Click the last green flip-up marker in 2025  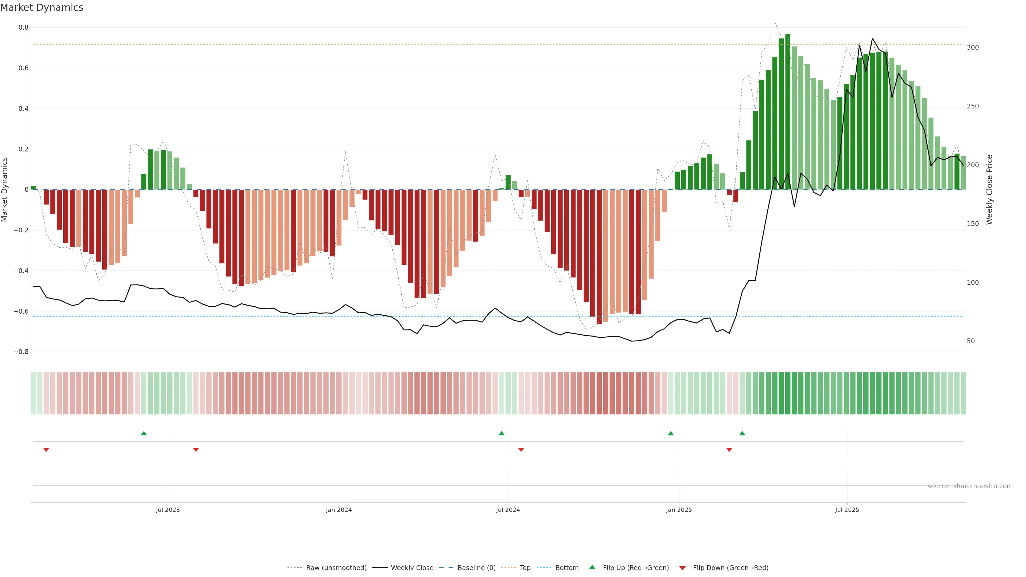[742, 433]
